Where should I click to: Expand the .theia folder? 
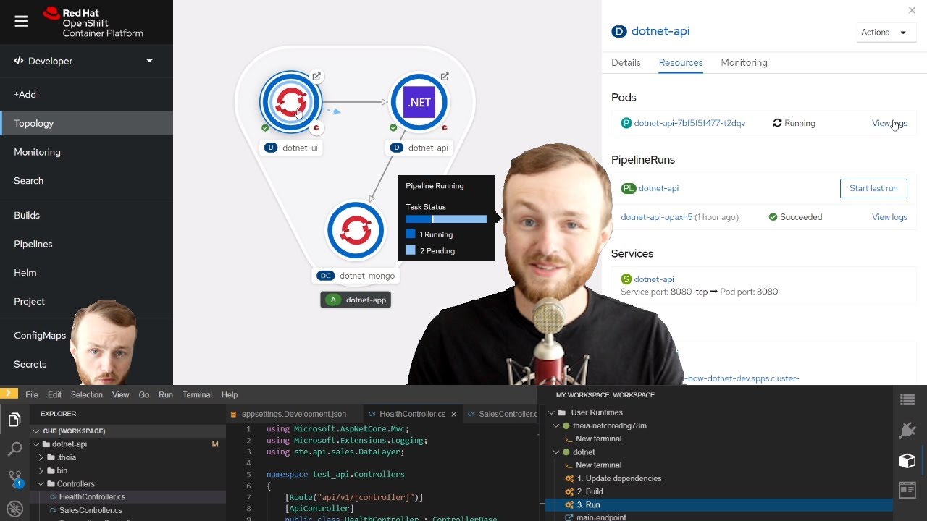(41, 457)
